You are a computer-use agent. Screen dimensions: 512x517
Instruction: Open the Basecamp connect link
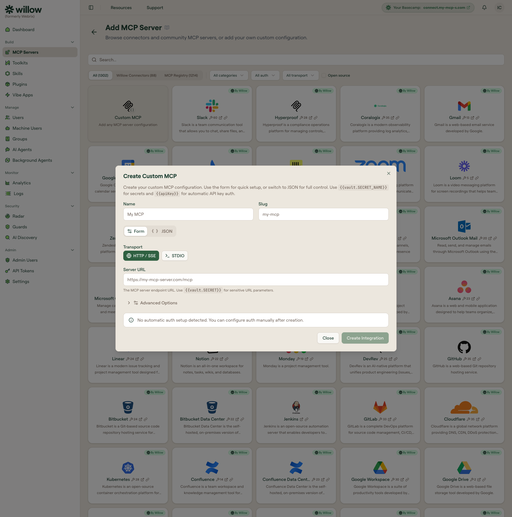[x=446, y=8]
